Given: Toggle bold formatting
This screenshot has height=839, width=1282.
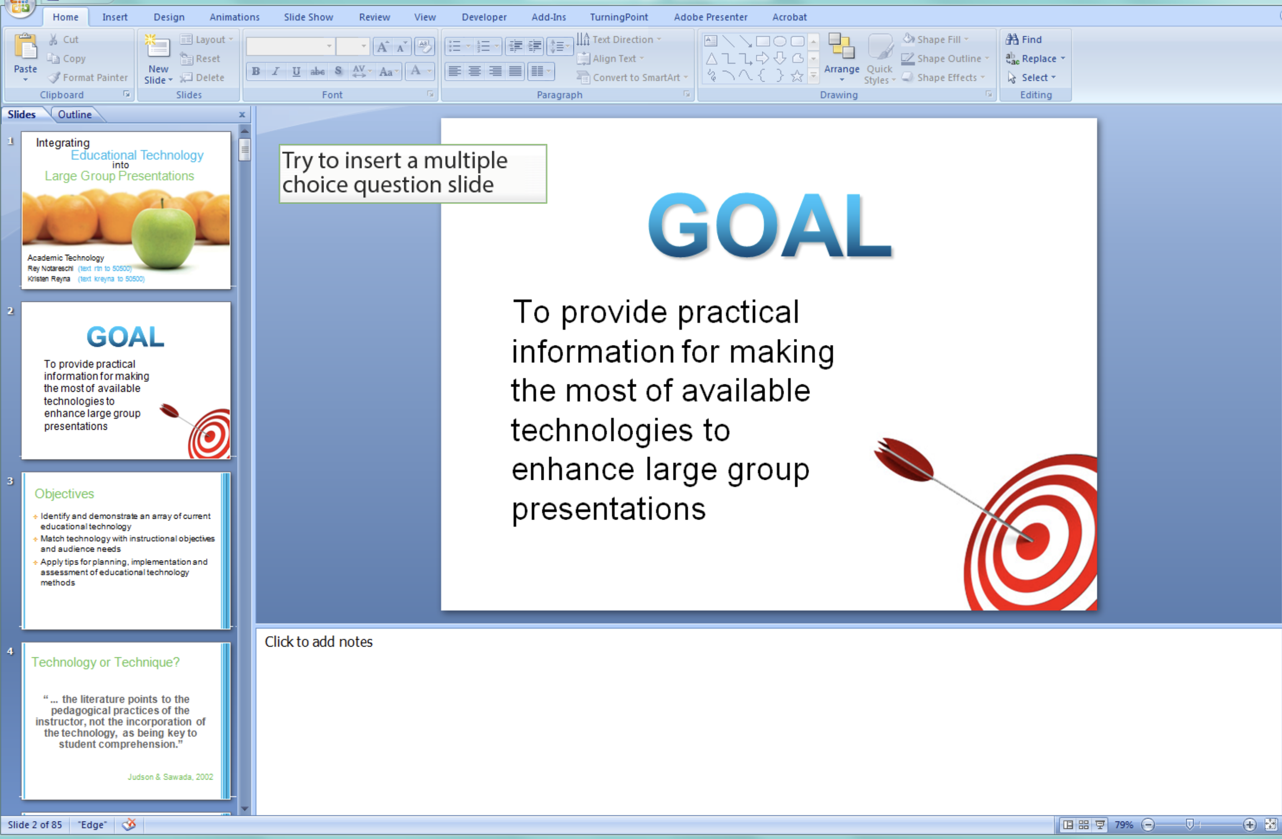Looking at the screenshot, I should point(256,71).
